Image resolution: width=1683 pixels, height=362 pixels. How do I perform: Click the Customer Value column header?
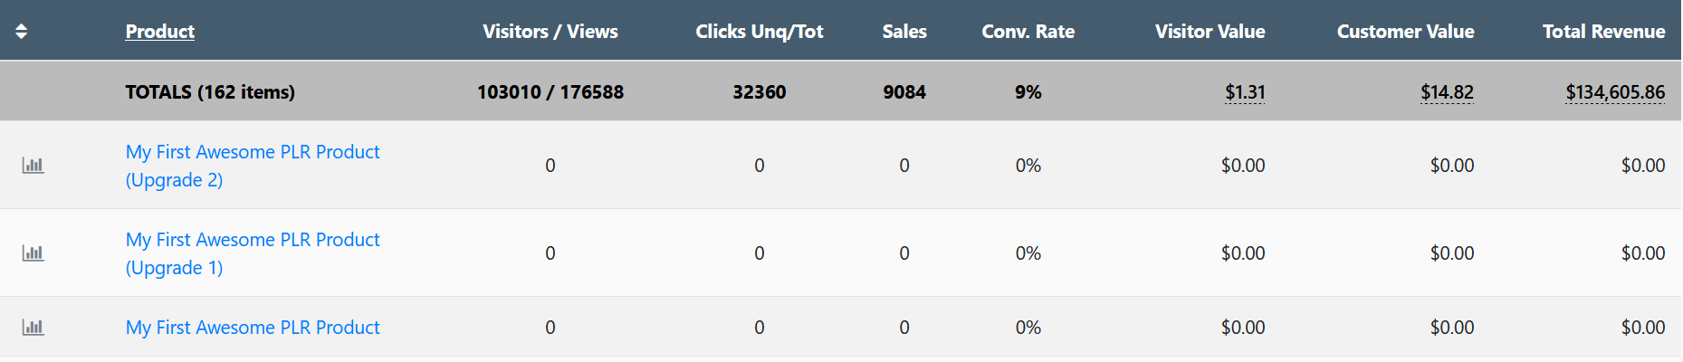pos(1405,32)
